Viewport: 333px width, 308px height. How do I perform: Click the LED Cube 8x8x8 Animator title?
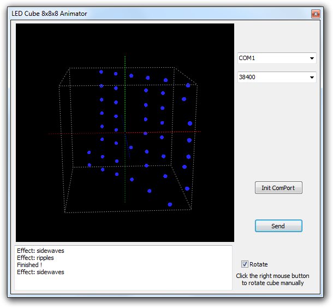coord(49,14)
